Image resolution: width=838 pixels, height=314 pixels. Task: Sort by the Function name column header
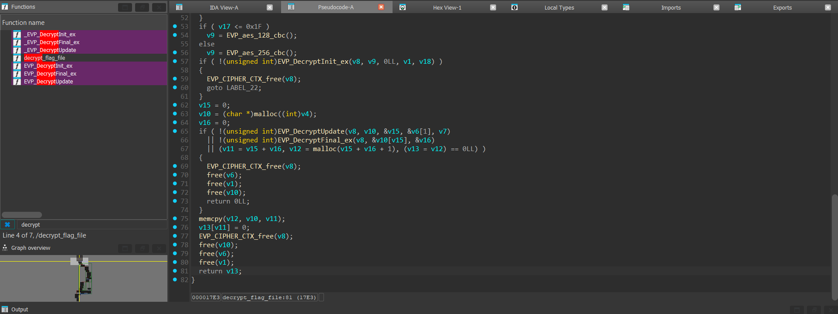[24, 23]
